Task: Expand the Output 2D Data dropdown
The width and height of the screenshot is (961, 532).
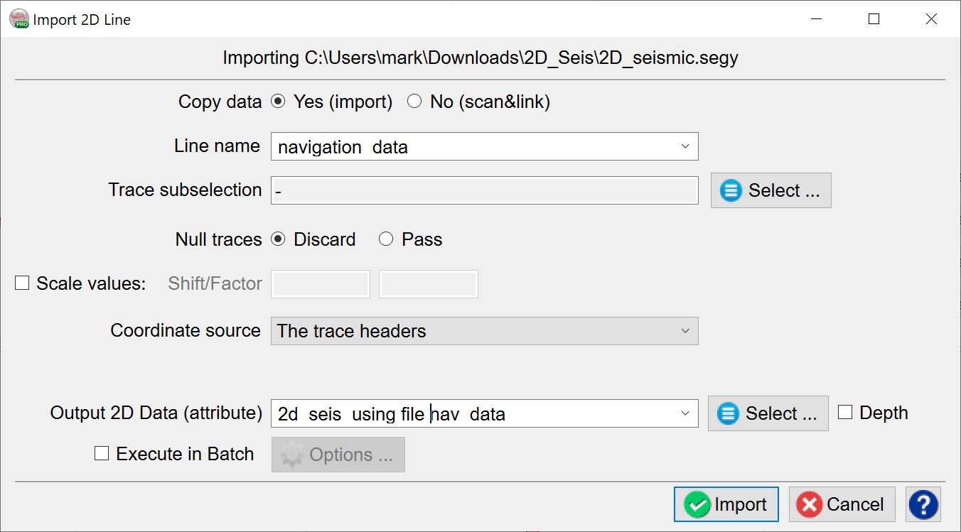Action: (x=684, y=413)
